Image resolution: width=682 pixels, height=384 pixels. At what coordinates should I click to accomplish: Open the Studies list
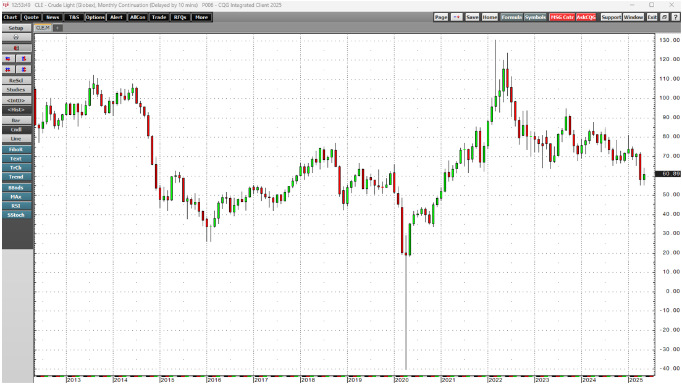(x=16, y=90)
